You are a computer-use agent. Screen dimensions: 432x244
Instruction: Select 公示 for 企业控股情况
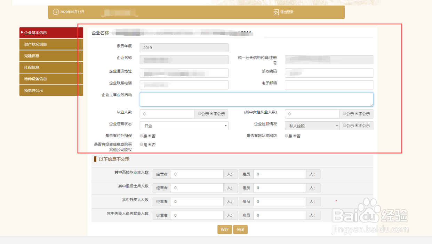[x=344, y=125]
